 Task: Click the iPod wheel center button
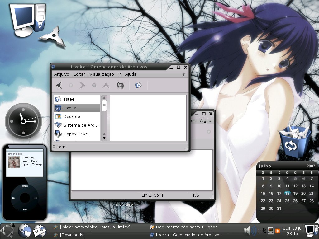[x=25, y=198]
